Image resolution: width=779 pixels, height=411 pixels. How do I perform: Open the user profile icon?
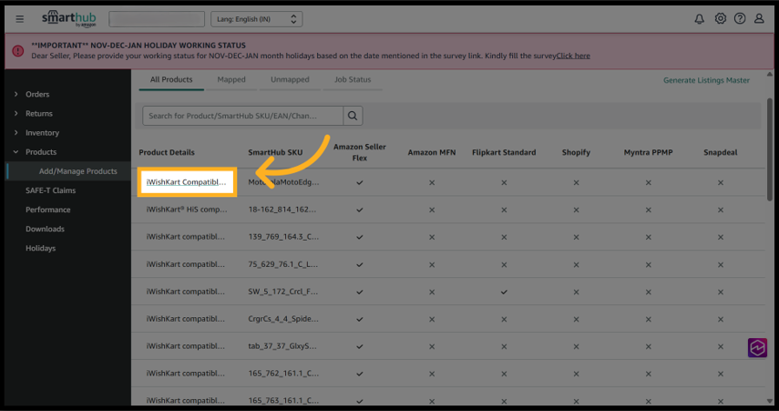[759, 19]
